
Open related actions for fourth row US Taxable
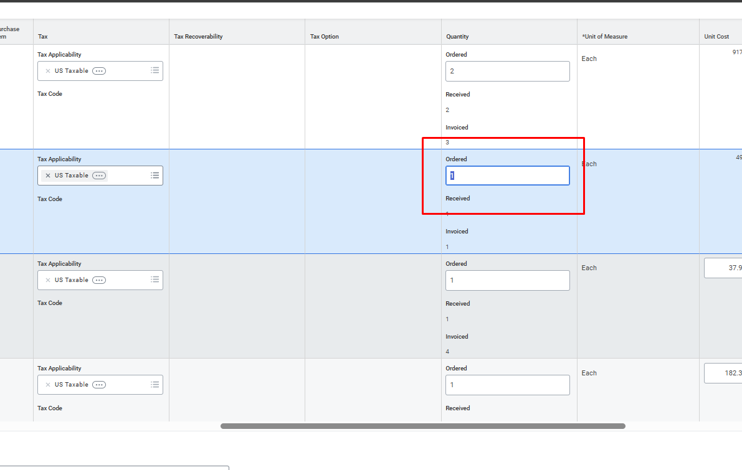pyautogui.click(x=99, y=385)
